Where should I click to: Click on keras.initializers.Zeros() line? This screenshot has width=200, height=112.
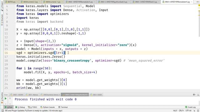coord(41,57)
